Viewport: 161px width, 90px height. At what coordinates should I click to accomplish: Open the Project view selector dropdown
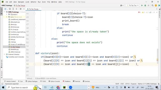point(6,9)
